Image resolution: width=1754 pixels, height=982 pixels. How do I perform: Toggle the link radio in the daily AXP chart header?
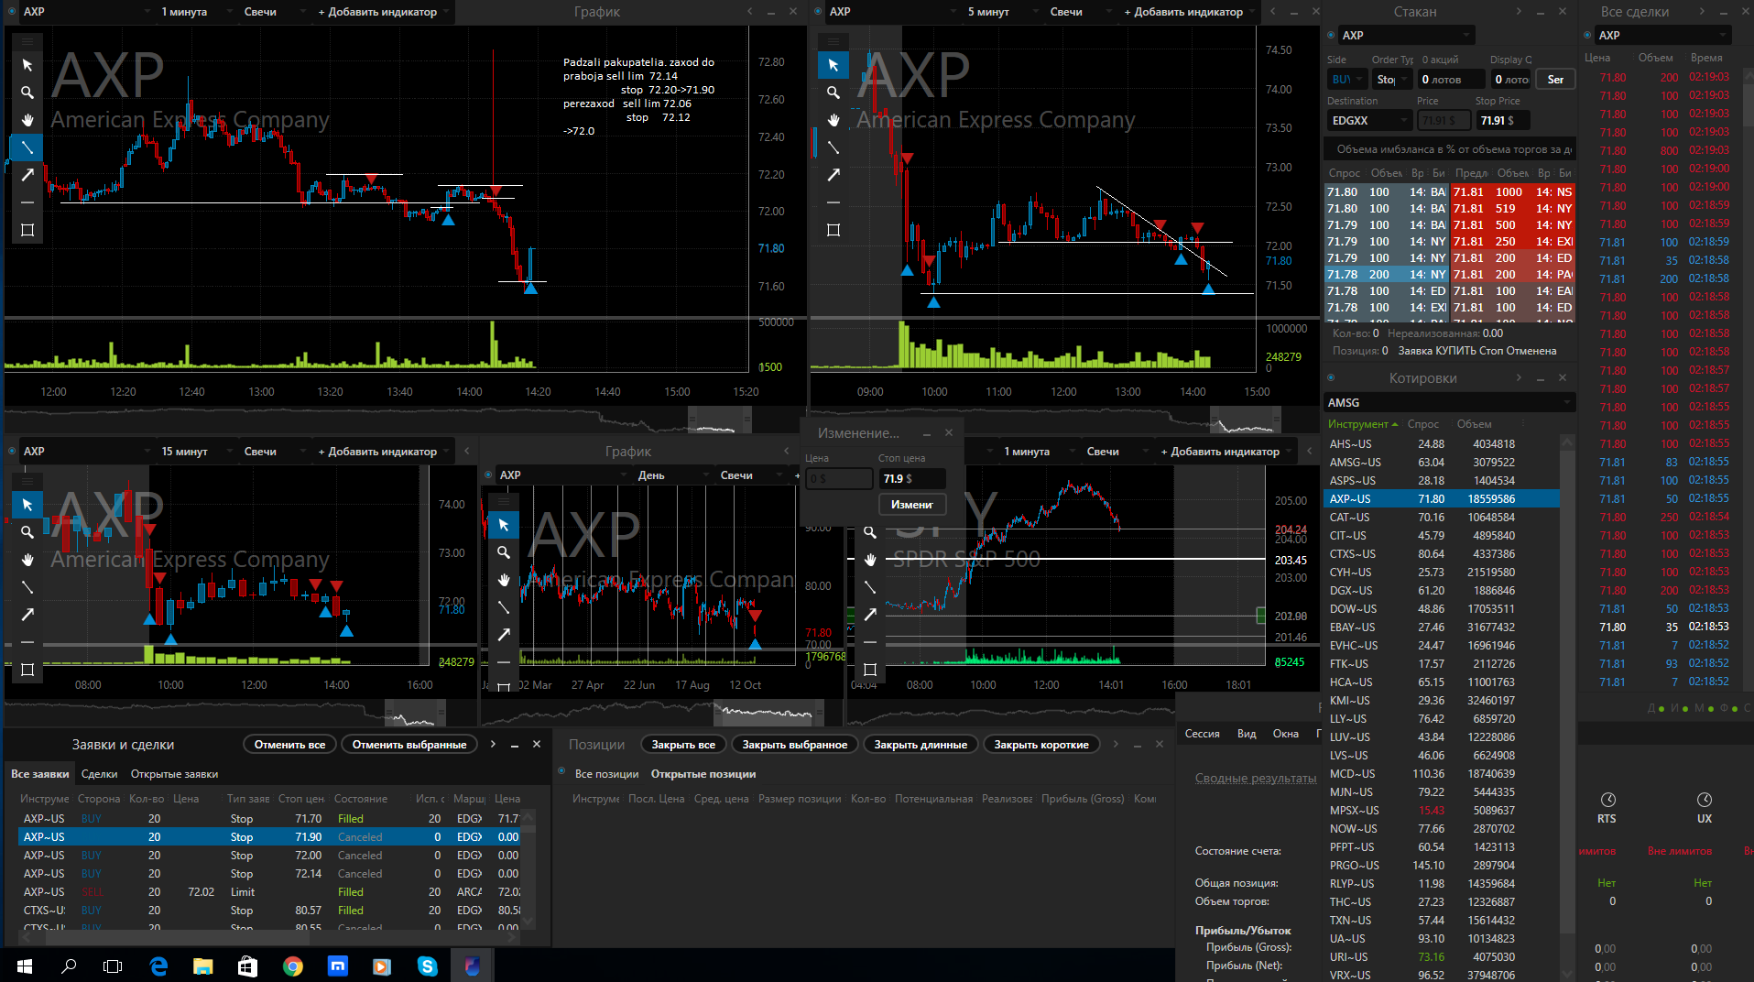coord(488,475)
